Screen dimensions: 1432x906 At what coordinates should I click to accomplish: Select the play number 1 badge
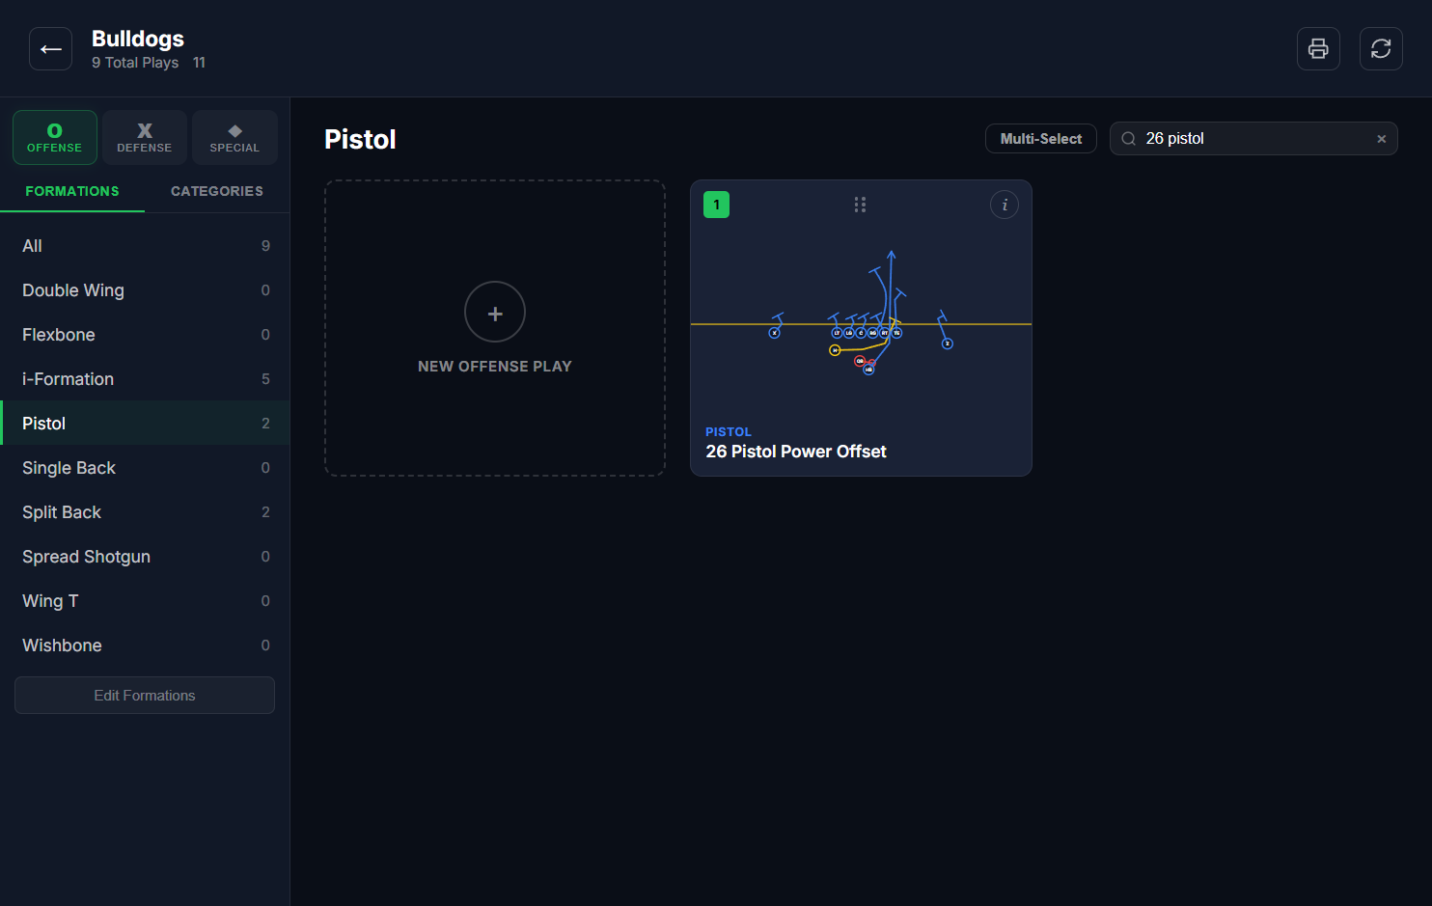716,205
